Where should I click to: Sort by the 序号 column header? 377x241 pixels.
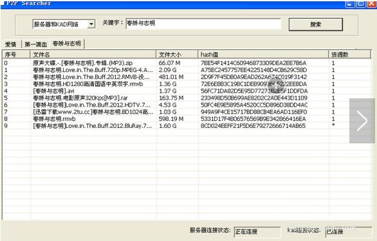tap(16, 55)
